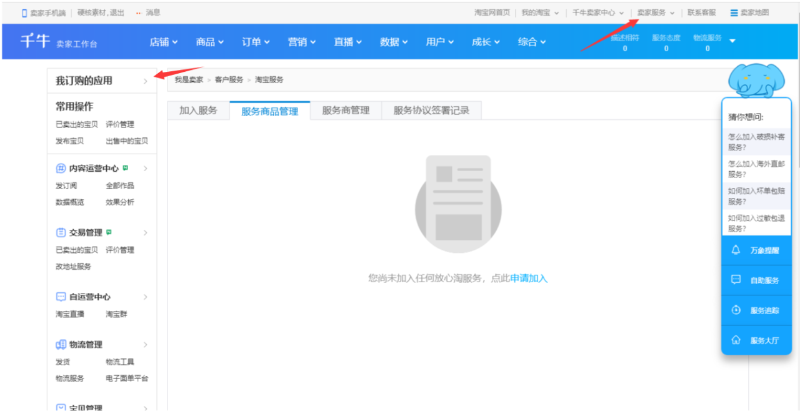Click the 千牛 卖家工作台 logo

coord(59,42)
